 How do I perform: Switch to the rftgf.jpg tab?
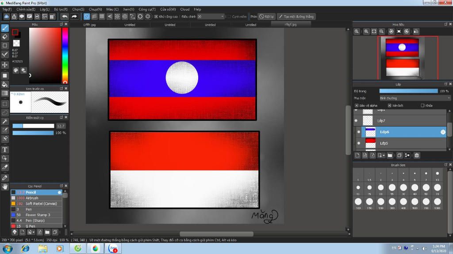291,25
